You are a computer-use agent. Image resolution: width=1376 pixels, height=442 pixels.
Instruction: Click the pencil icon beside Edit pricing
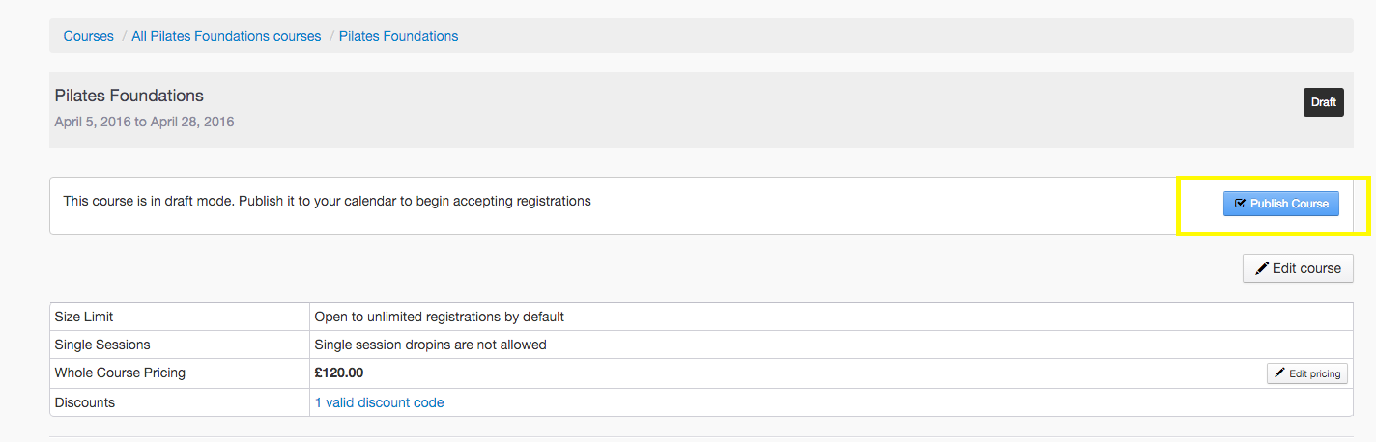click(1280, 373)
